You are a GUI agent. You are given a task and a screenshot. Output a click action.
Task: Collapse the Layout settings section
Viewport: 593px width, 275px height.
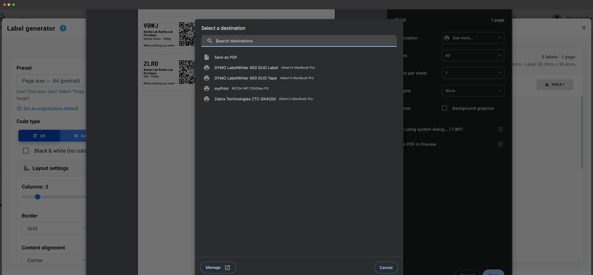51,168
